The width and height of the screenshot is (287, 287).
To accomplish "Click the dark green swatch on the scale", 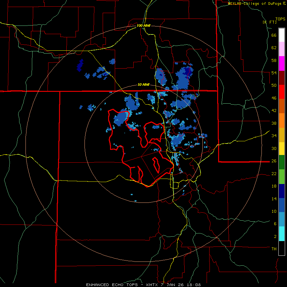I will (282, 162).
